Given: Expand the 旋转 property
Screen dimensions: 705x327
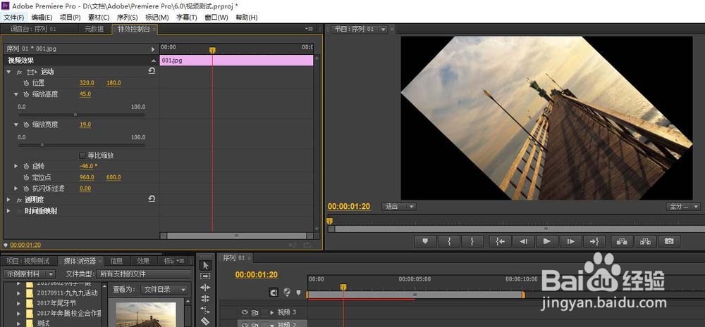Looking at the screenshot, I should pyautogui.click(x=16, y=166).
